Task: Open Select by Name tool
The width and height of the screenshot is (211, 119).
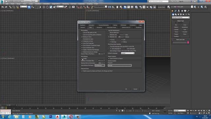Action: tap(33, 7)
